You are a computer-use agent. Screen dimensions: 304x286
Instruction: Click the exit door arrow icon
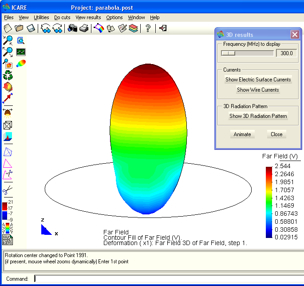pos(163,28)
